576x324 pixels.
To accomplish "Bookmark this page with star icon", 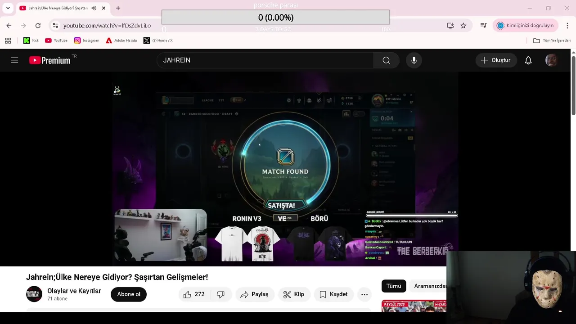I will tap(463, 26).
